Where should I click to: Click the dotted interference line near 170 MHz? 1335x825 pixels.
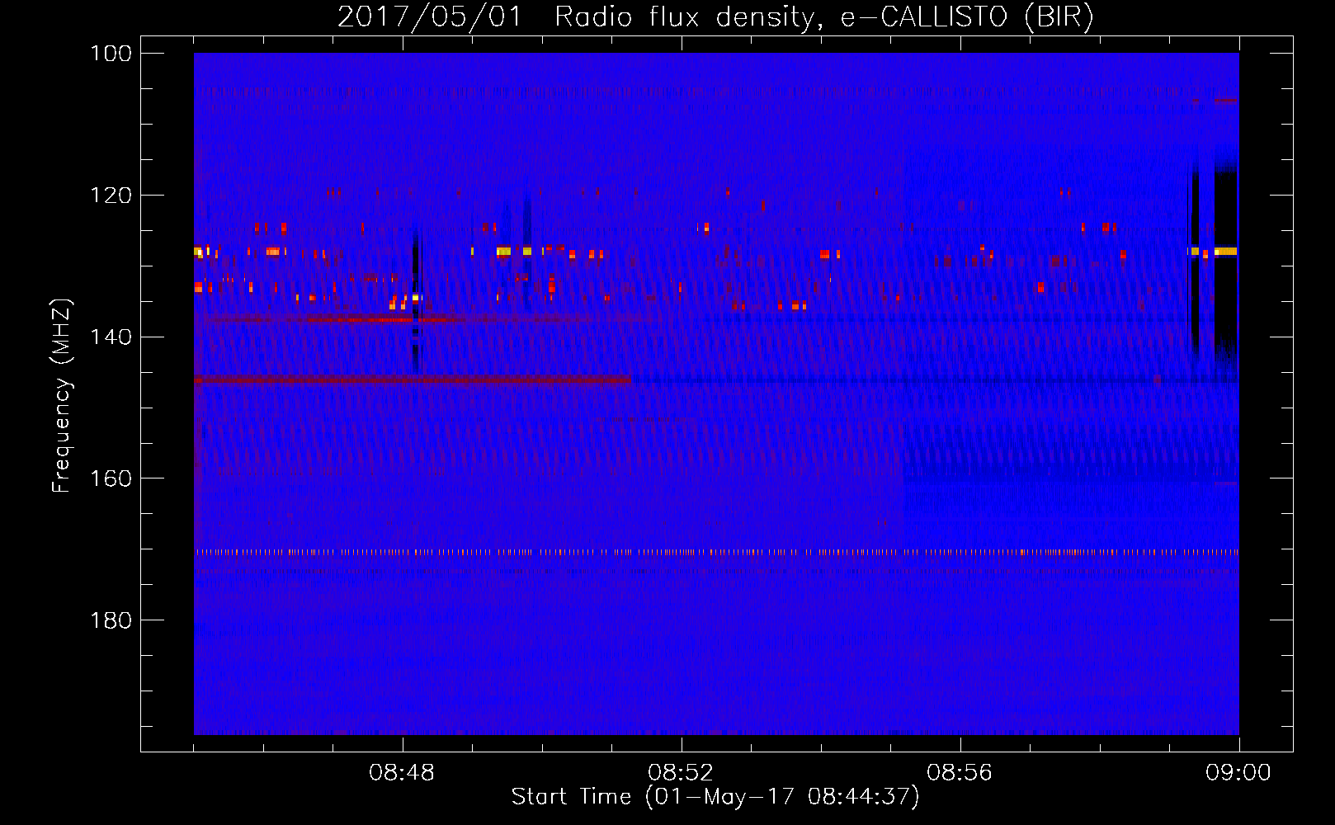(716, 552)
